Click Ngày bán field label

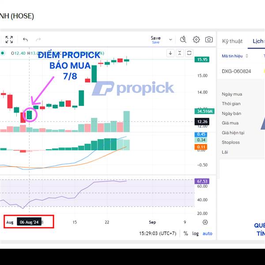tap(231, 114)
